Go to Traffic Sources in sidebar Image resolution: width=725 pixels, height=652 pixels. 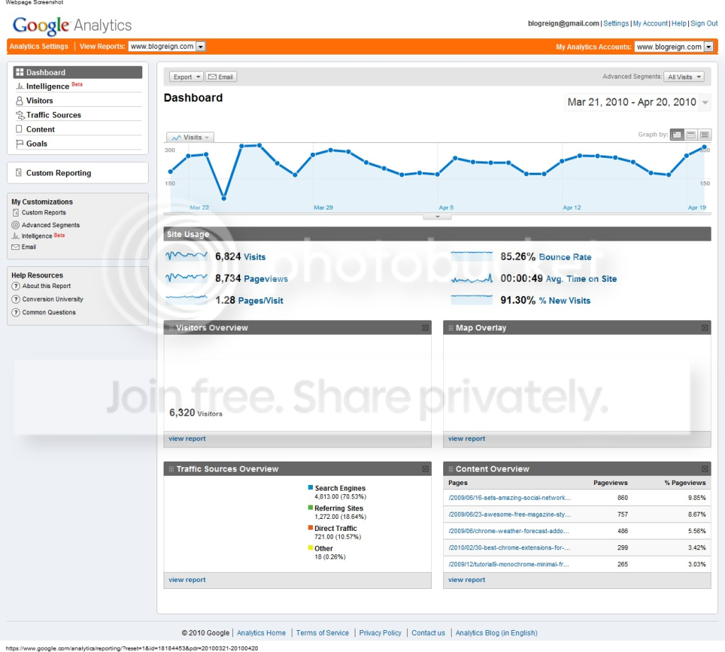pos(54,115)
